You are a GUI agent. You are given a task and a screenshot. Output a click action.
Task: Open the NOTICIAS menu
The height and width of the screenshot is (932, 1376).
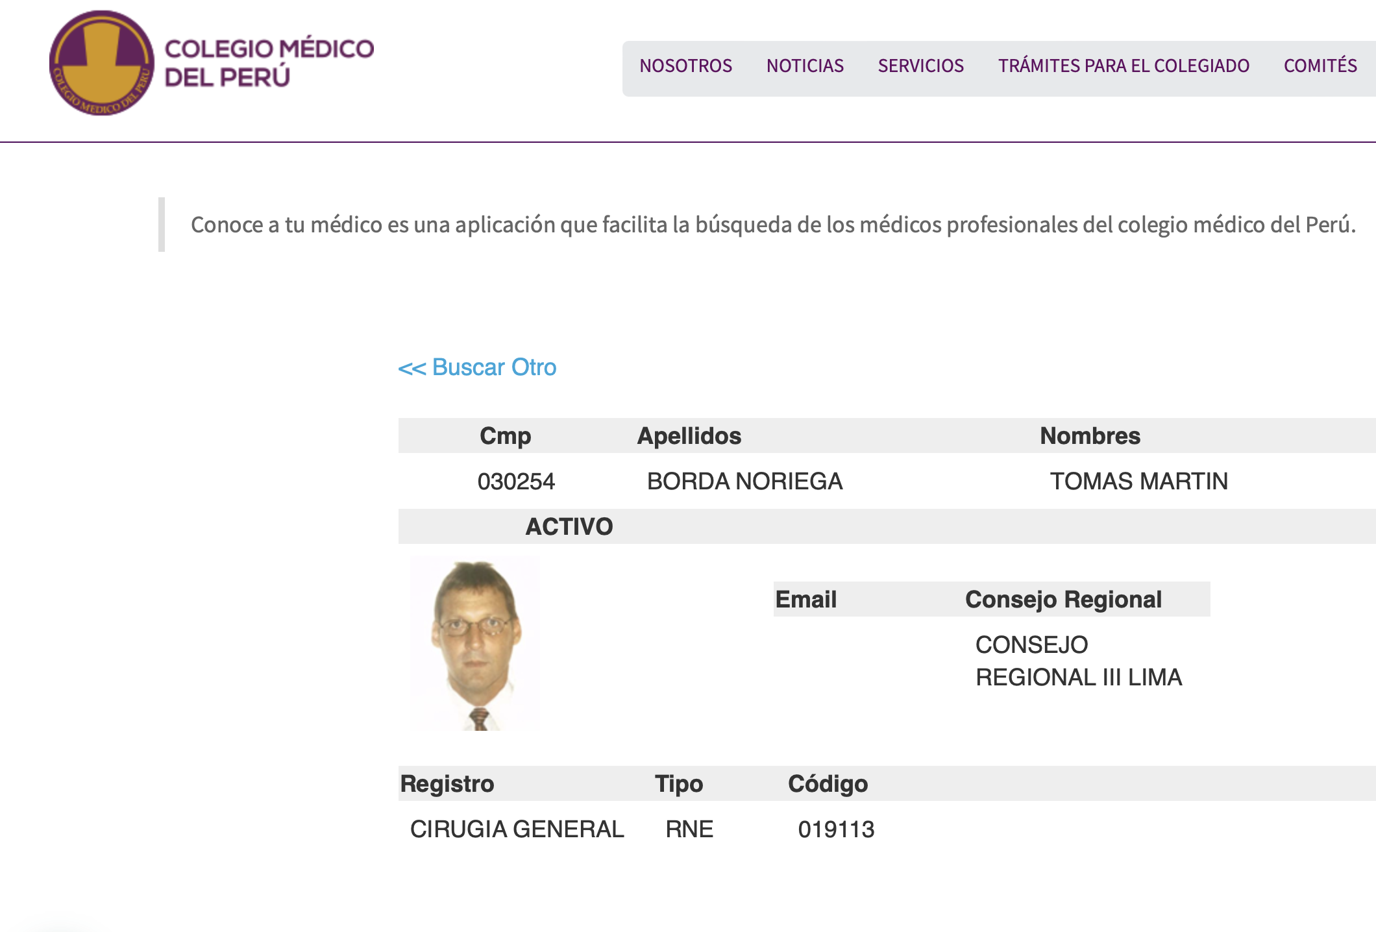(x=805, y=66)
